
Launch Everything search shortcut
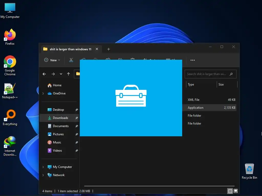(x=10, y=117)
